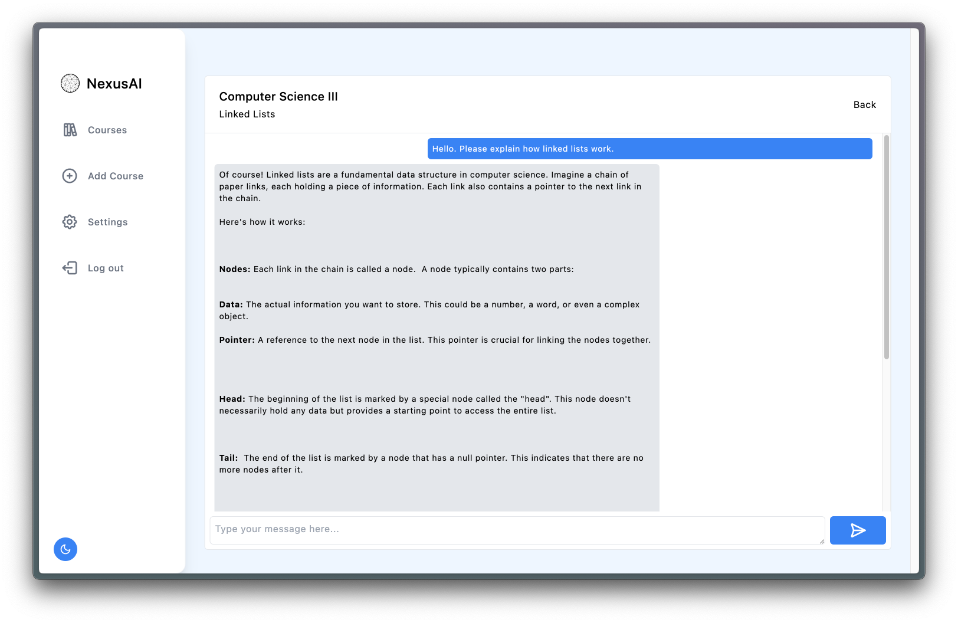Go Back from the chat
Viewport: 958px width, 623px height.
click(x=864, y=104)
